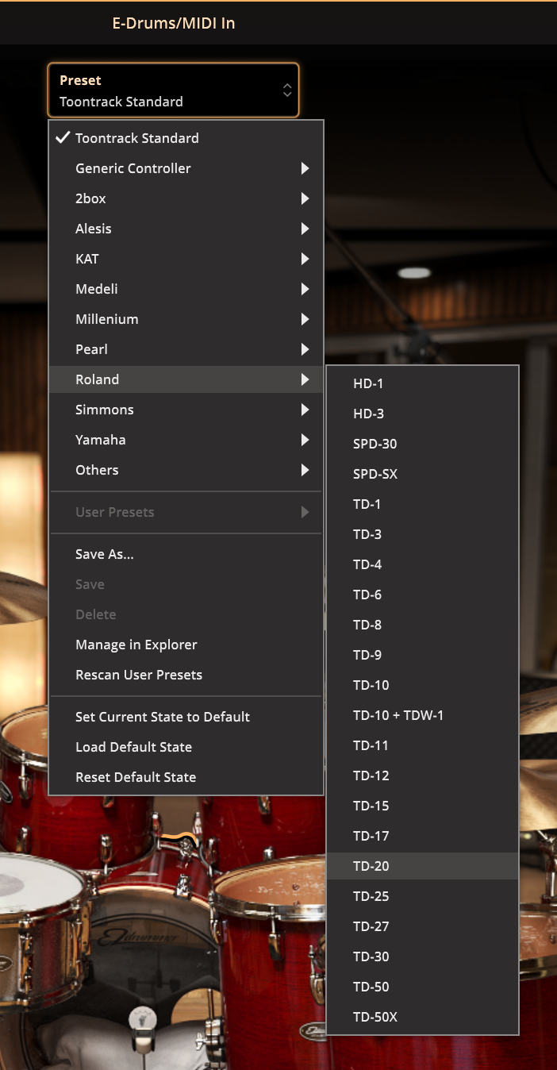557x1070 pixels.
Task: Expand the Alesis submenu arrow
Action: (x=305, y=229)
